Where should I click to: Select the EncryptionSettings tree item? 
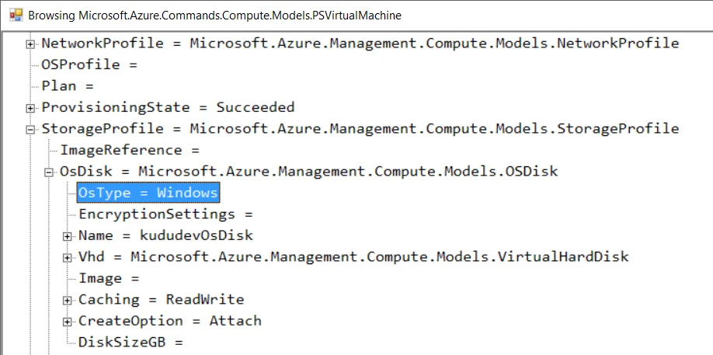coord(165,214)
